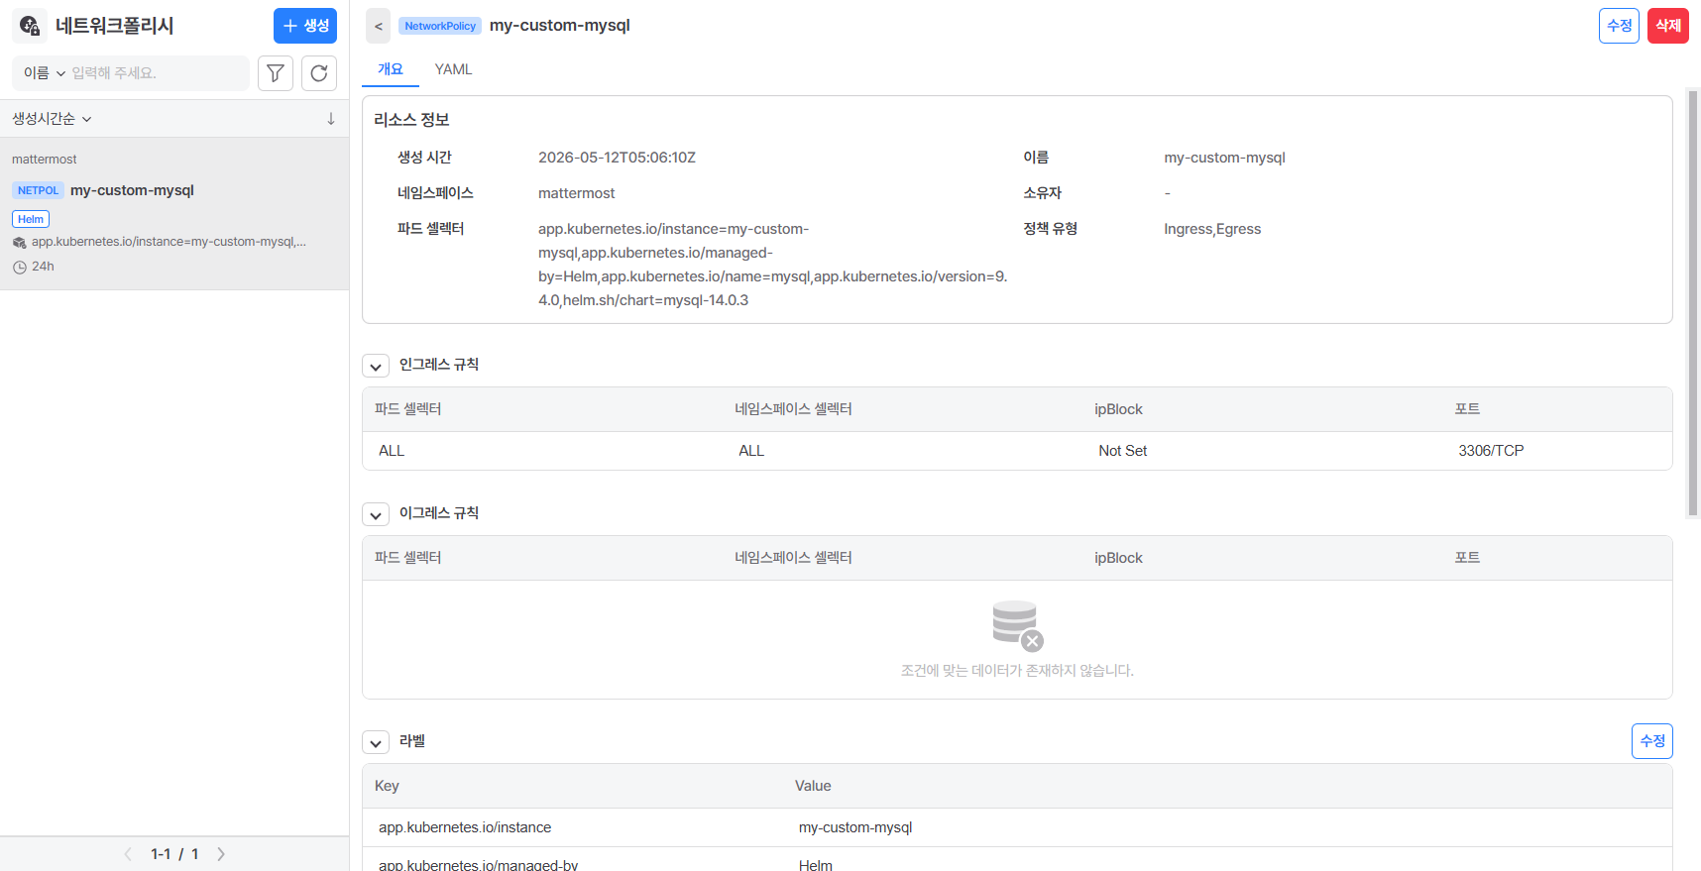Click 수정 button in 라벨 section
The height and width of the screenshot is (871, 1701).
point(1652,741)
